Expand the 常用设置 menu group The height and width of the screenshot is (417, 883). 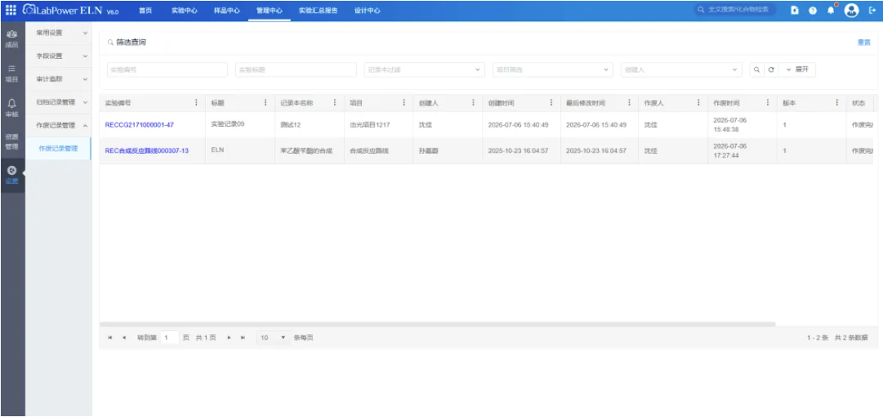[x=59, y=32]
